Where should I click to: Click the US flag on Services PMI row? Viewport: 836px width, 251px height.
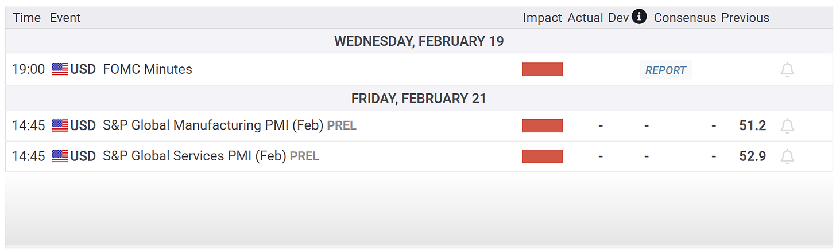coord(60,156)
